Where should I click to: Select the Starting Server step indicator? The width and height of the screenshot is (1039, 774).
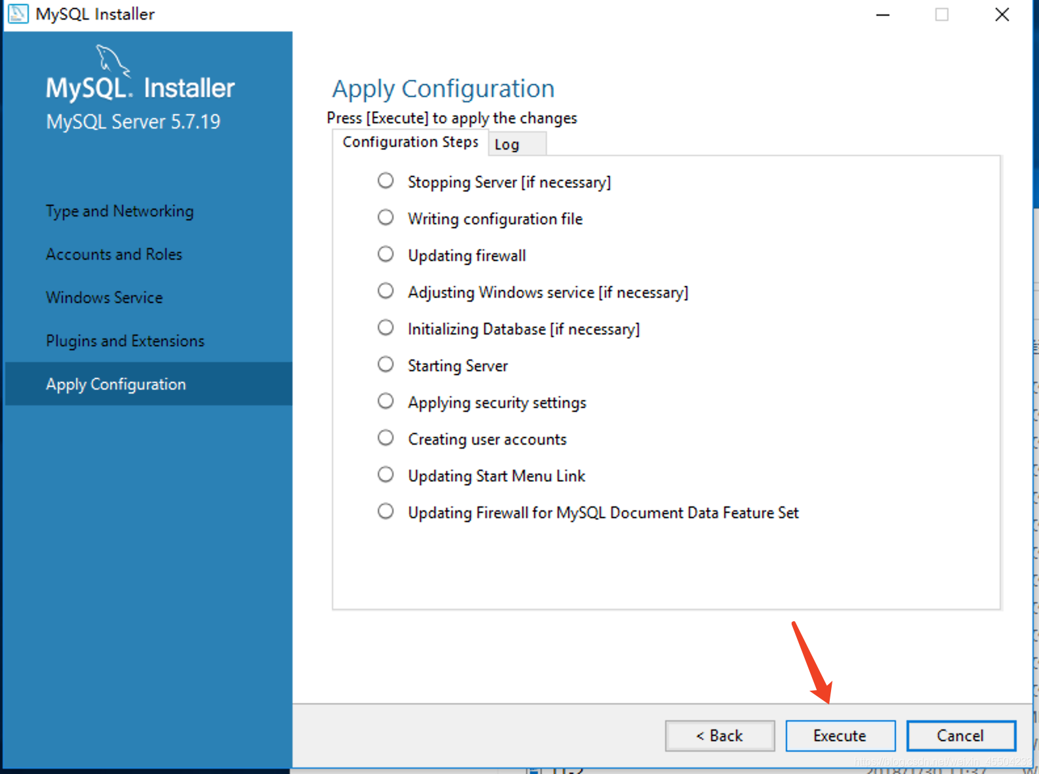click(x=386, y=364)
